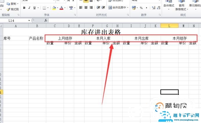201x123 pixels.
Task: Select the 金额 cell under 本月出库
Action: pos(155,43)
